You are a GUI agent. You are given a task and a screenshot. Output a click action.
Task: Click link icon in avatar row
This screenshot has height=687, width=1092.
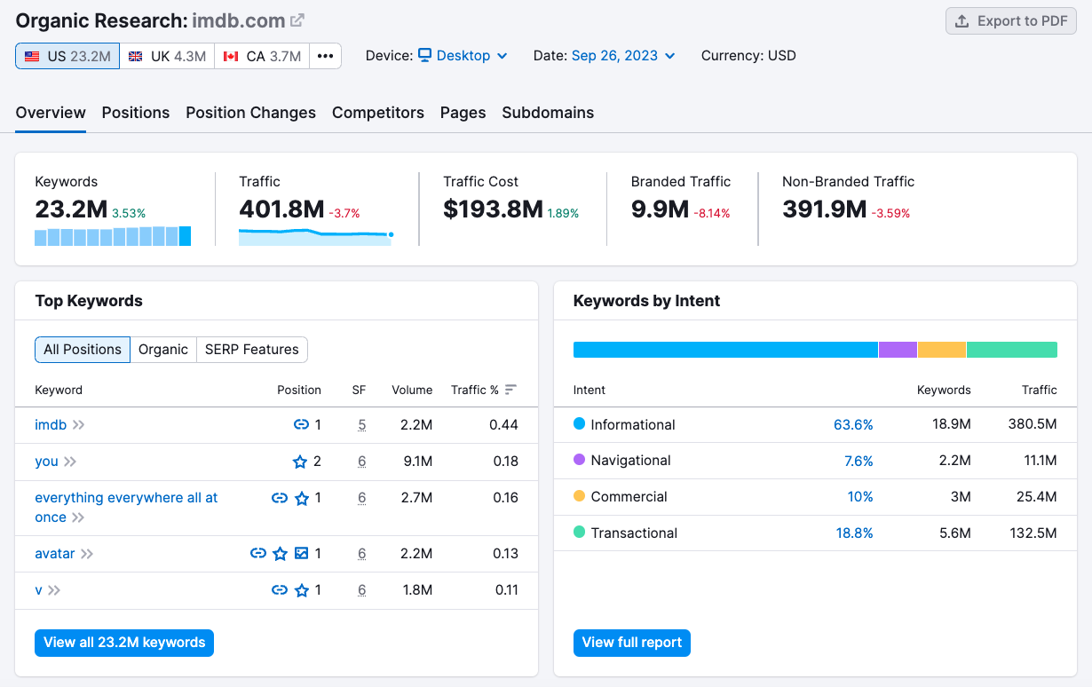point(258,553)
